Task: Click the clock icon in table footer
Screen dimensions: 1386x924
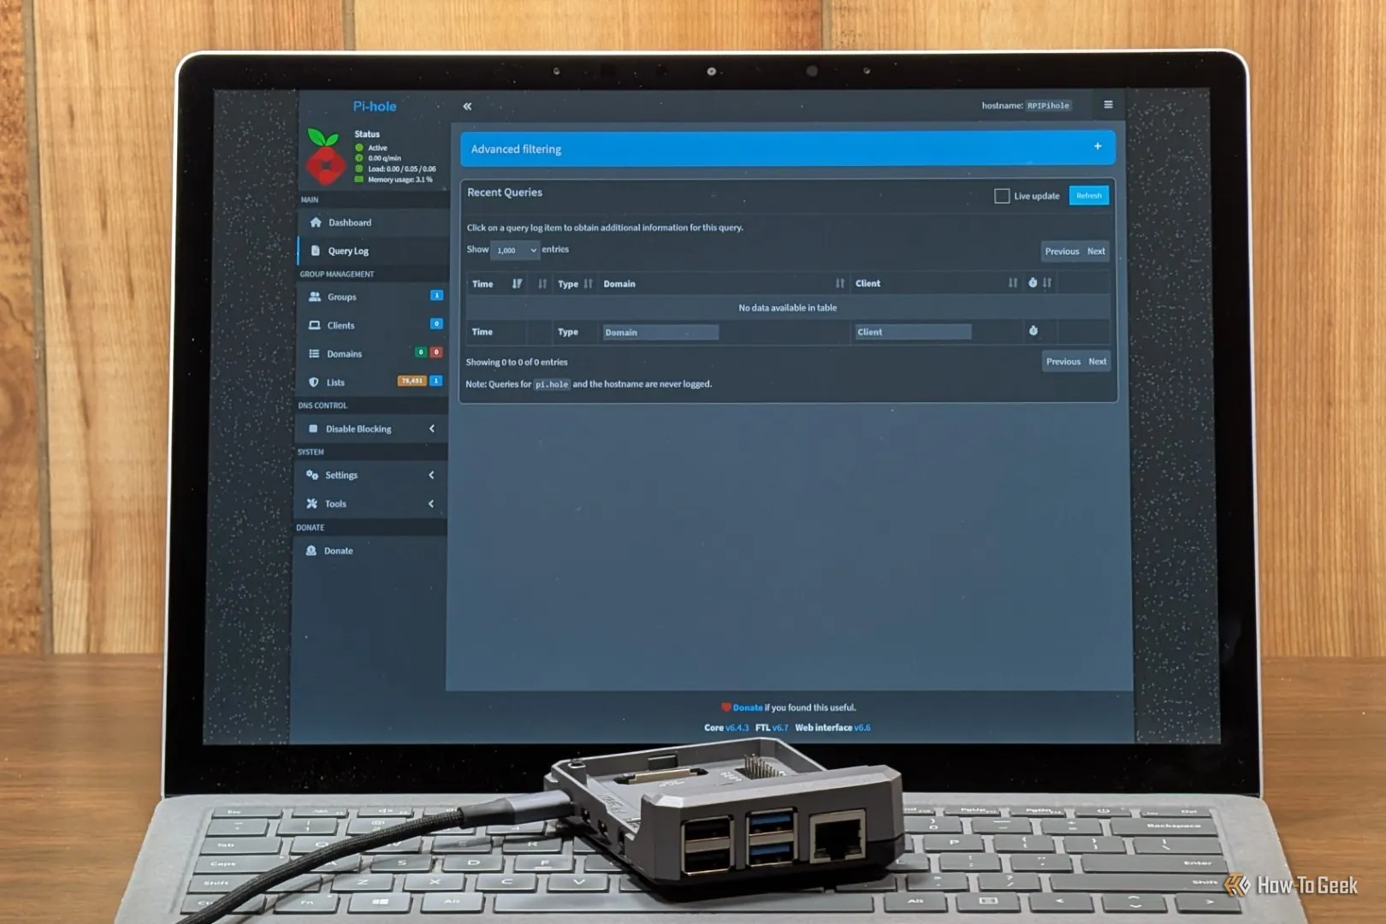Action: (1034, 330)
